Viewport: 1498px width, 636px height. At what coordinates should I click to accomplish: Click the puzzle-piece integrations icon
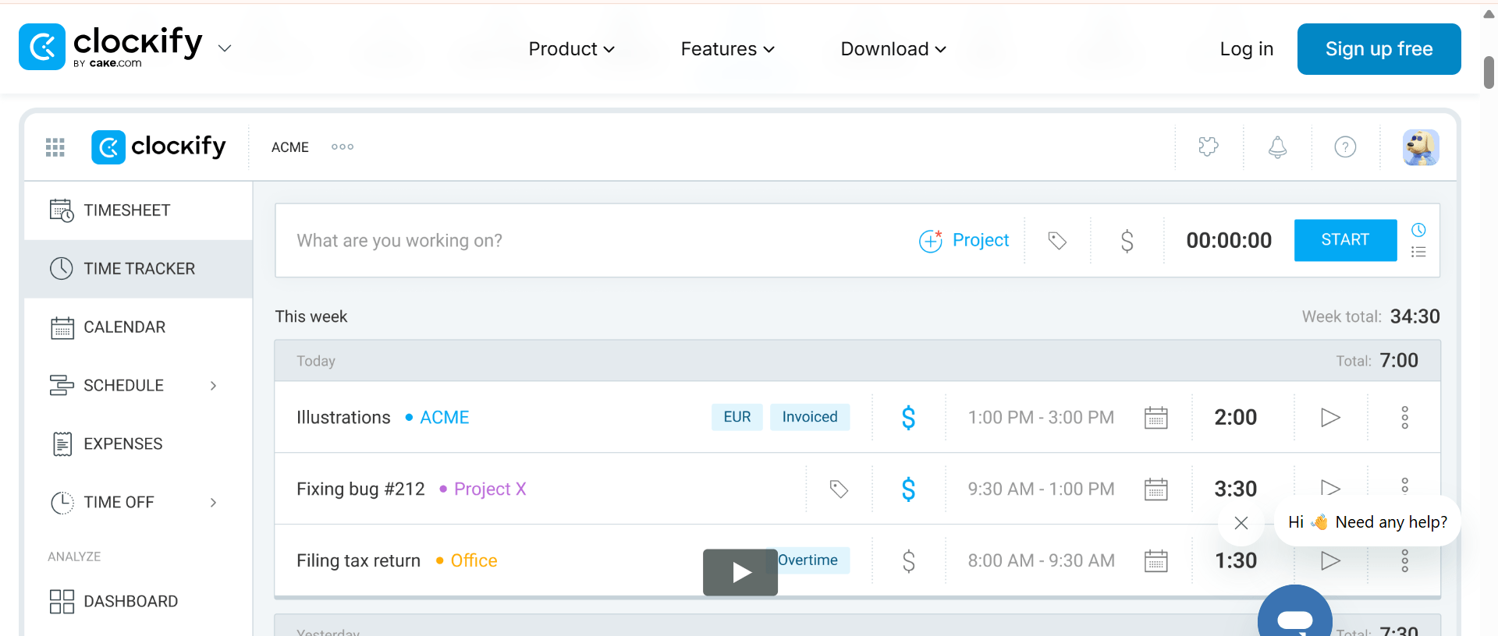[x=1209, y=147]
